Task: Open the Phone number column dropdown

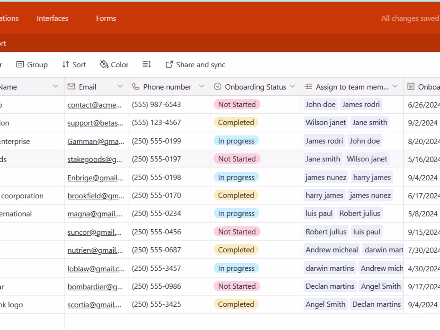Action: pos(202,87)
